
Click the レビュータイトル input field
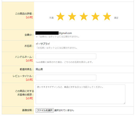pos(66,78)
